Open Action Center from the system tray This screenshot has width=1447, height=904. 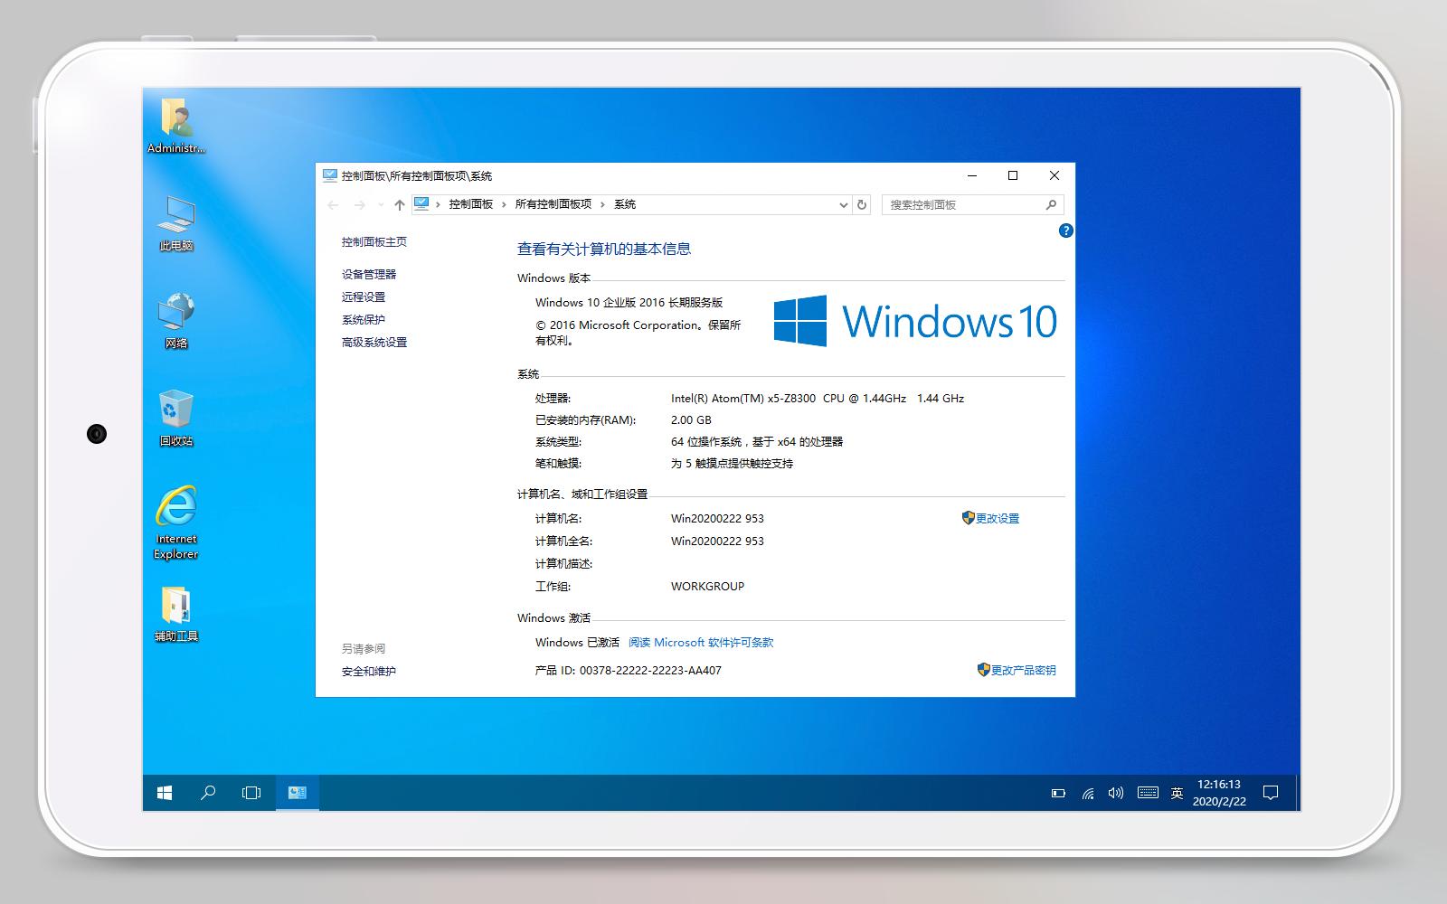1272,793
